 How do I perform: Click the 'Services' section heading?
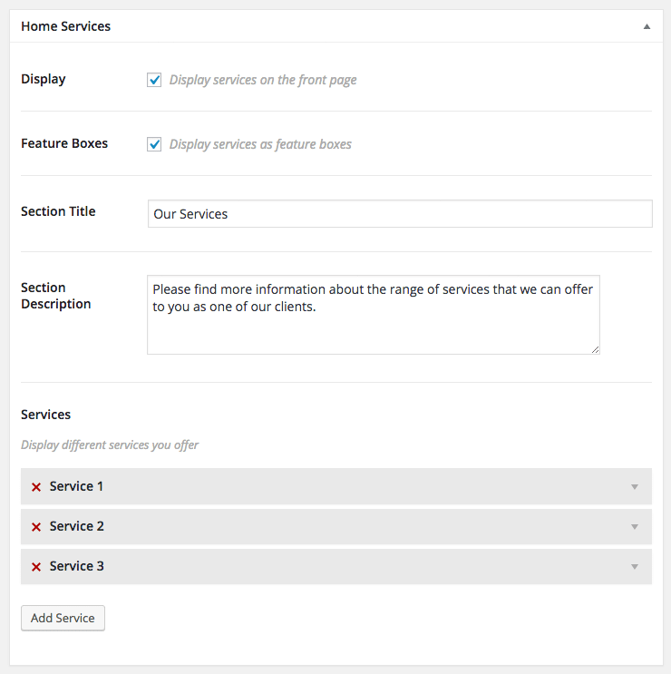pyautogui.click(x=45, y=415)
